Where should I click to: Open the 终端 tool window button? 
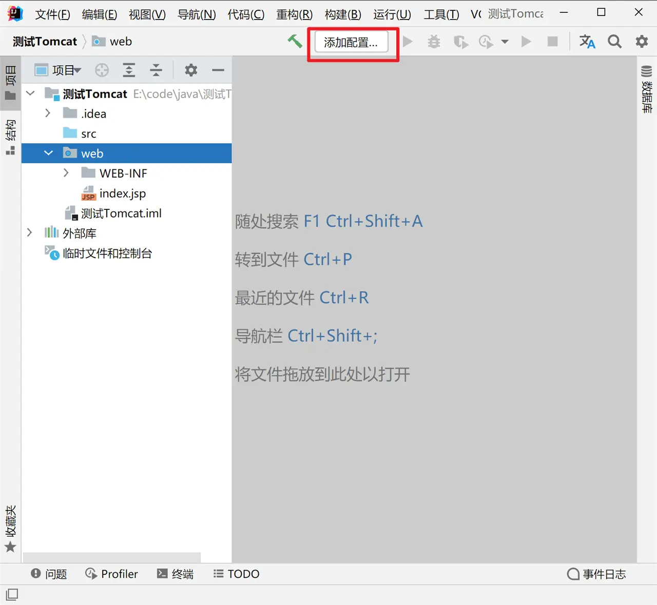[x=176, y=574]
